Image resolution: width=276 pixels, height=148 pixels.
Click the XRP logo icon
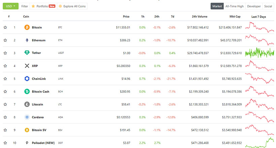pyautogui.click(x=27, y=66)
